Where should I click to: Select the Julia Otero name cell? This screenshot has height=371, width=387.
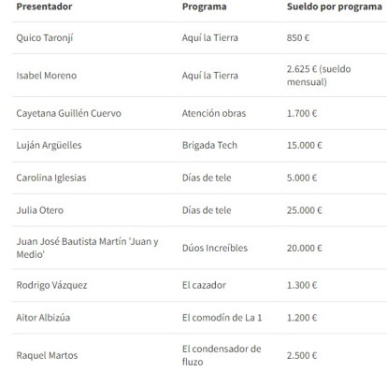[40, 210]
